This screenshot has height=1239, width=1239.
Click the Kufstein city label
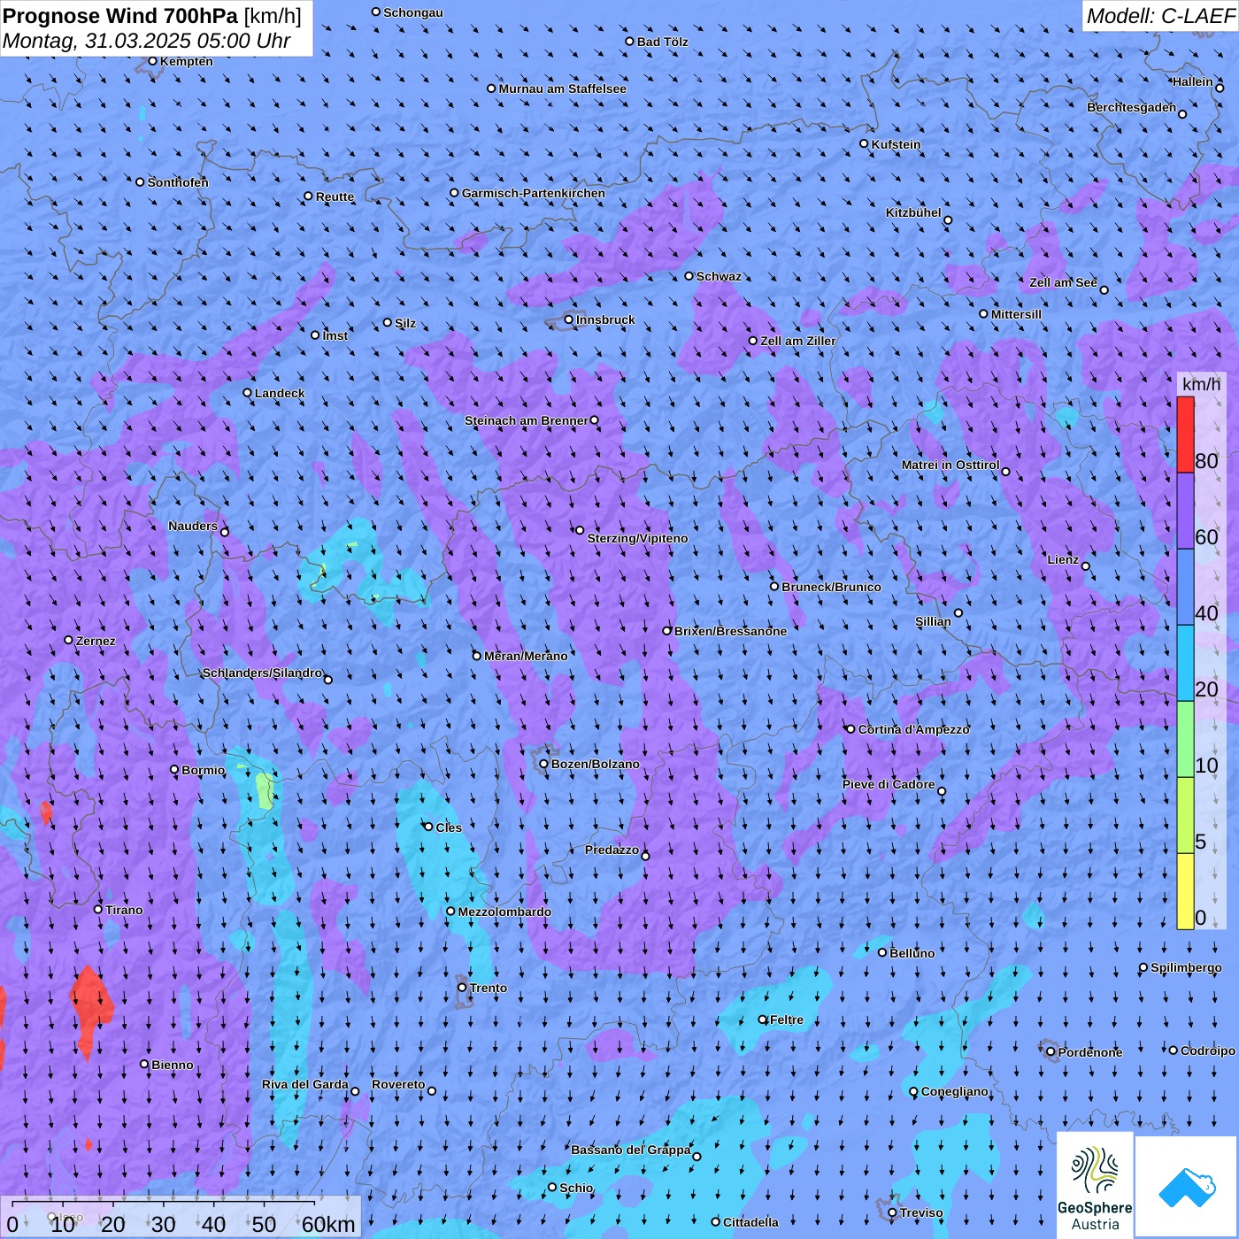pyautogui.click(x=896, y=144)
